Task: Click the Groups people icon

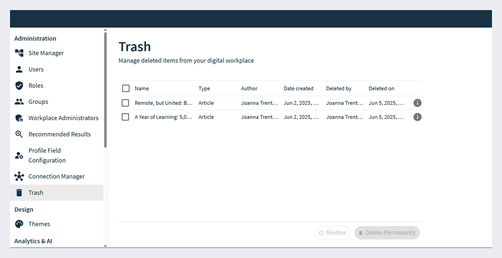Action: click(x=19, y=102)
